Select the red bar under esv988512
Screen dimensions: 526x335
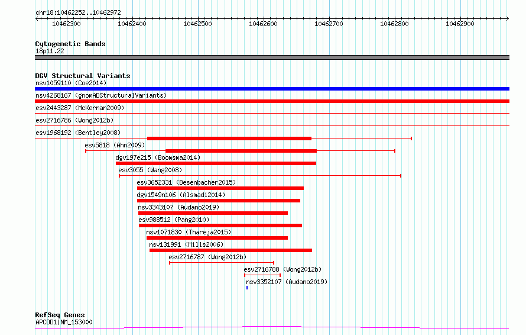coord(220,226)
